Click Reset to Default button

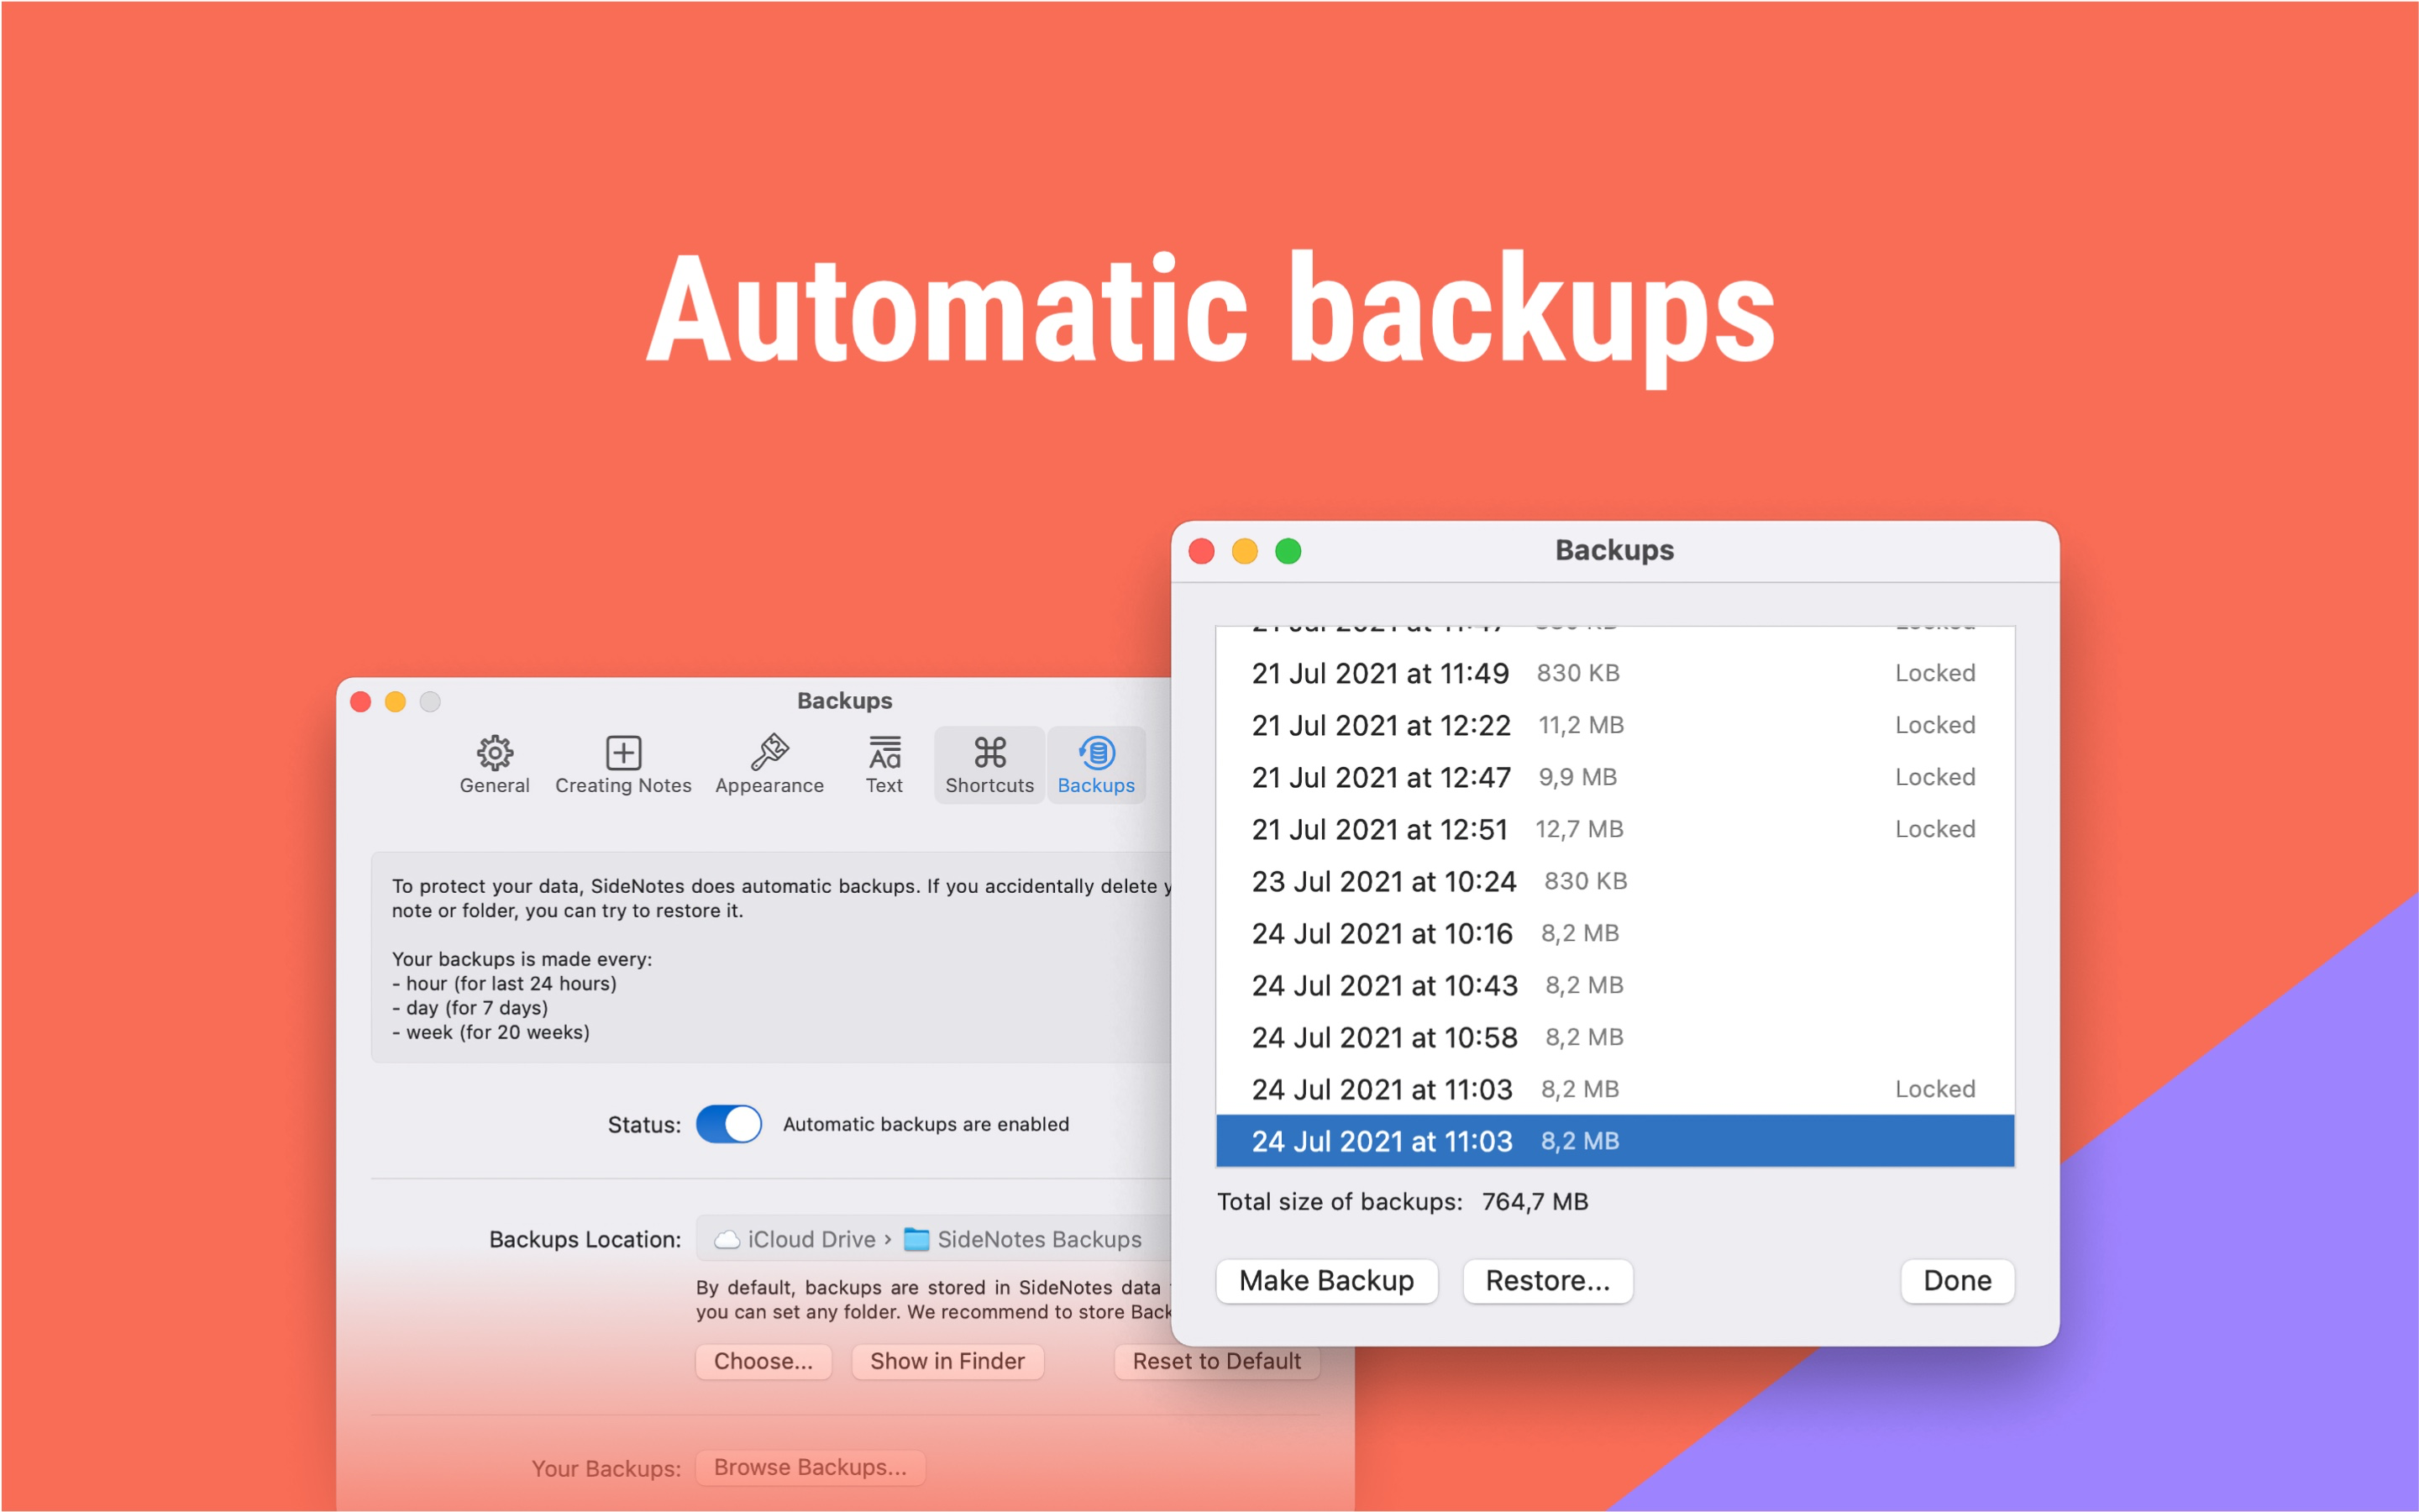(x=1215, y=1361)
